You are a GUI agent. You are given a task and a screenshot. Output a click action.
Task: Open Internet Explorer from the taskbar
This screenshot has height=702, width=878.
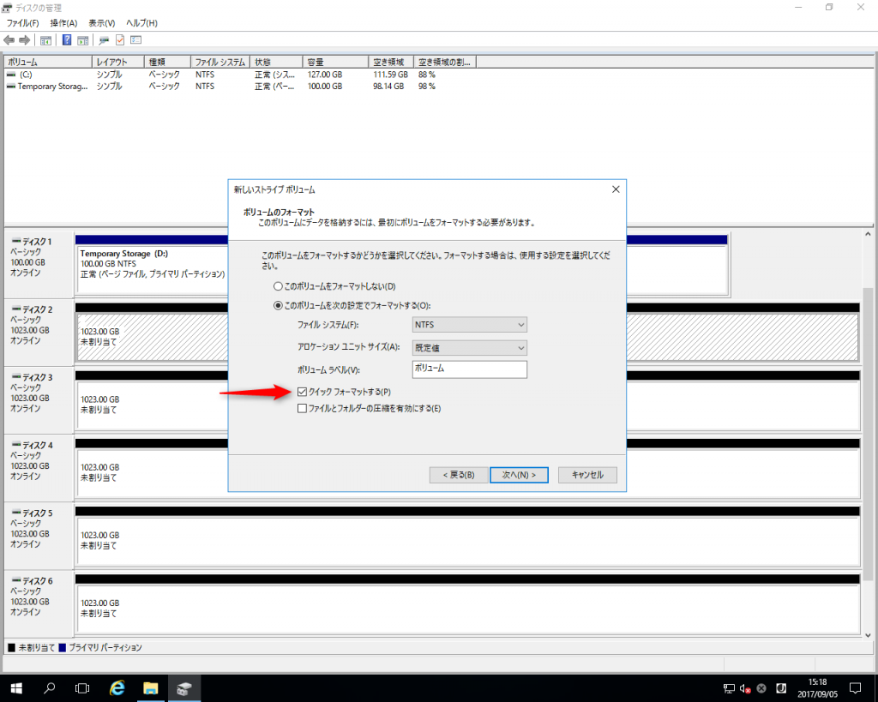coord(117,687)
